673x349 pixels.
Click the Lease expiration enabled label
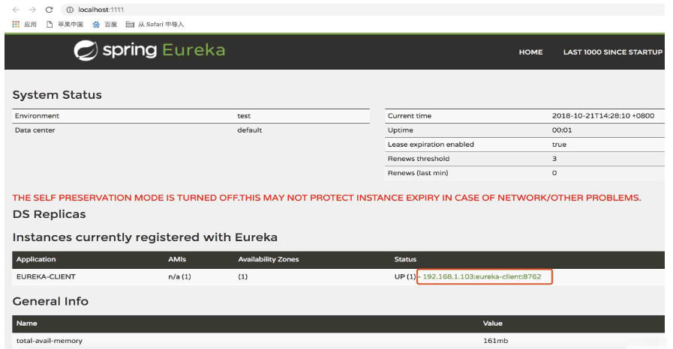pos(431,145)
